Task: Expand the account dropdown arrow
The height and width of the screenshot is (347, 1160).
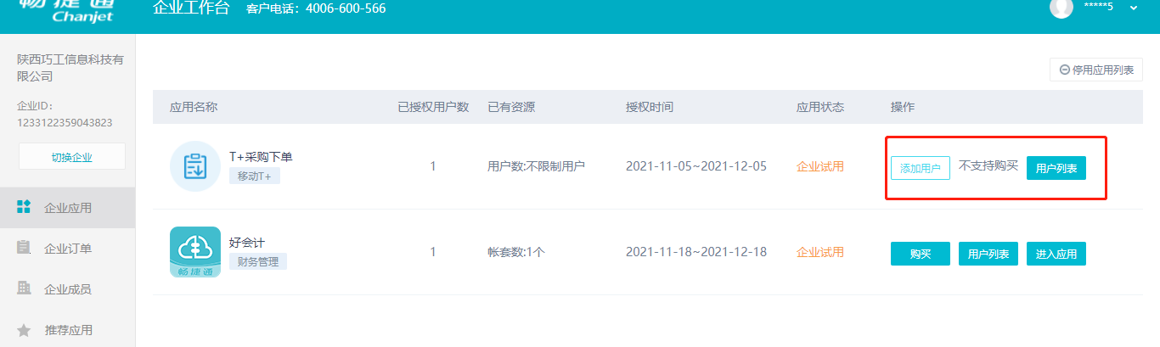Action: pyautogui.click(x=1134, y=8)
